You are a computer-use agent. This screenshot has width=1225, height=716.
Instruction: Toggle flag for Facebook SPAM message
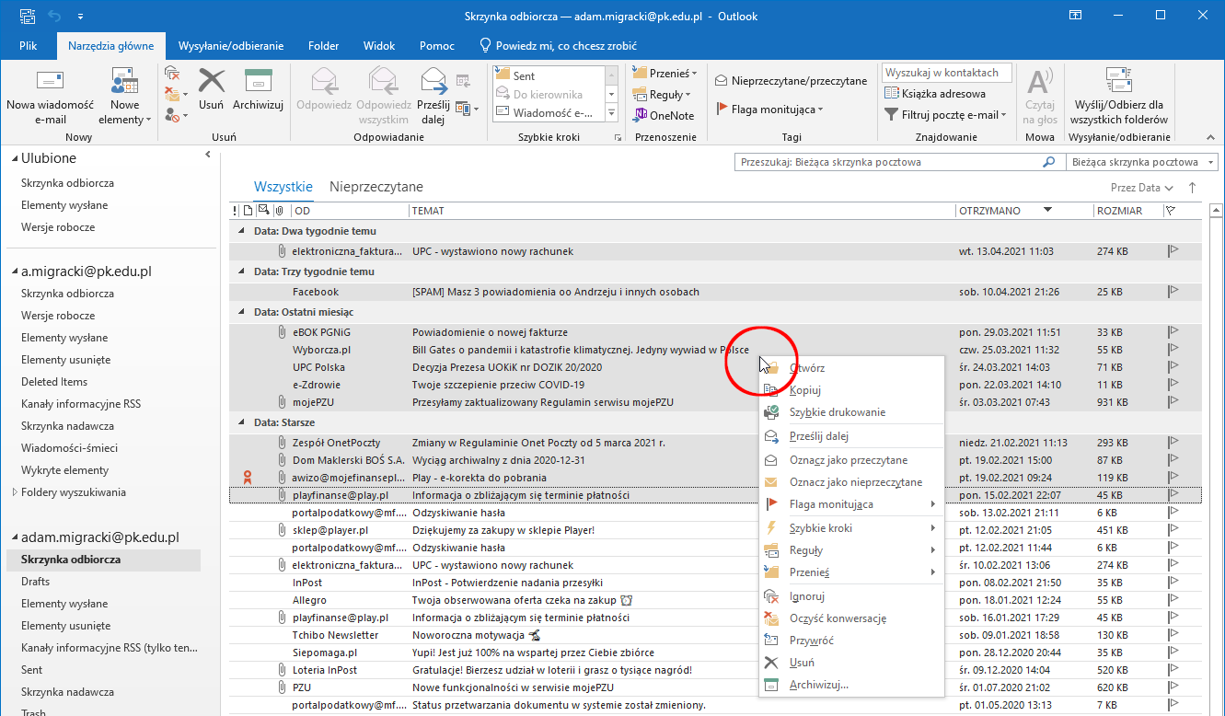pyautogui.click(x=1173, y=292)
